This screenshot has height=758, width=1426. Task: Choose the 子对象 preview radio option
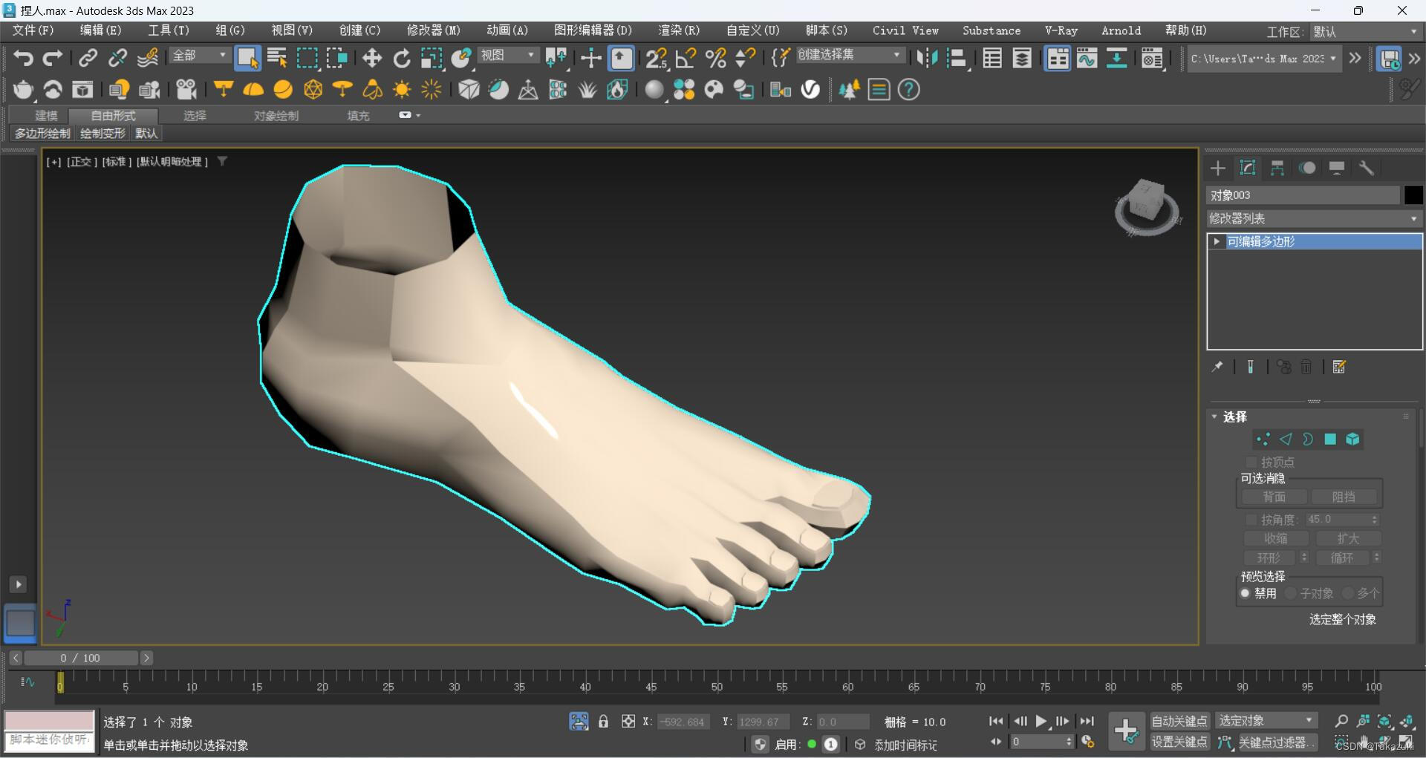pos(1291,593)
